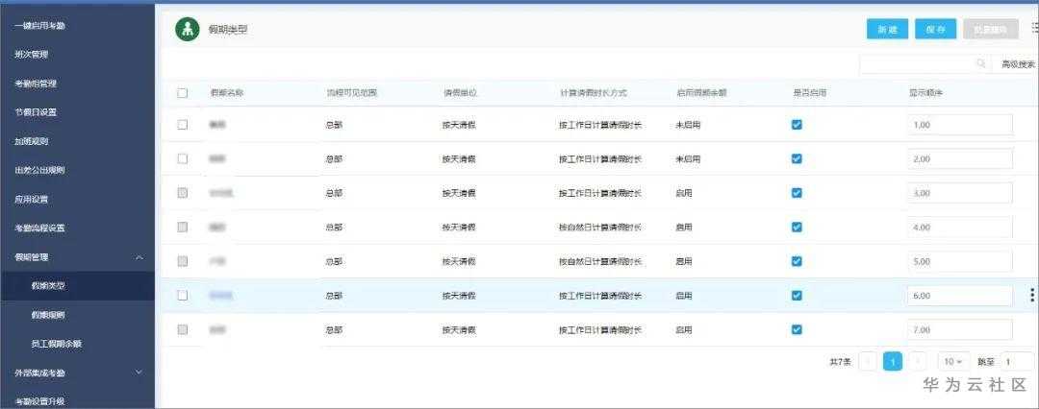The width and height of the screenshot is (1039, 409).
Task: Click the 计算请假时长方式 column header
Action: coord(593,93)
